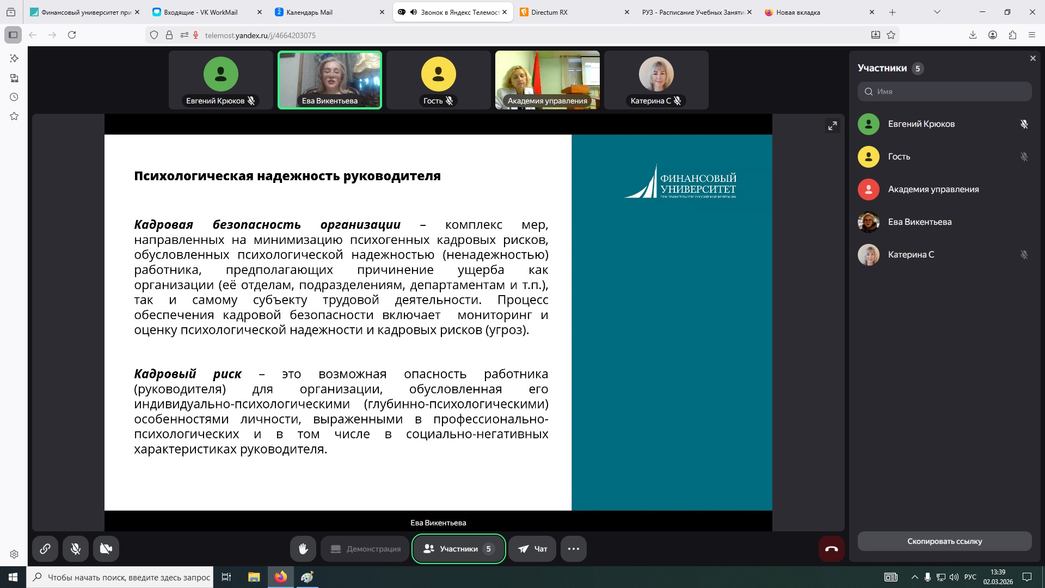Toggle the Участники participants panel
Viewport: 1045px width, 588px height.
click(x=458, y=549)
